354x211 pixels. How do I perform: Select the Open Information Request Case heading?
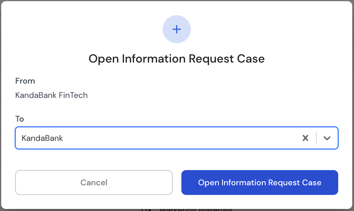tap(177, 59)
